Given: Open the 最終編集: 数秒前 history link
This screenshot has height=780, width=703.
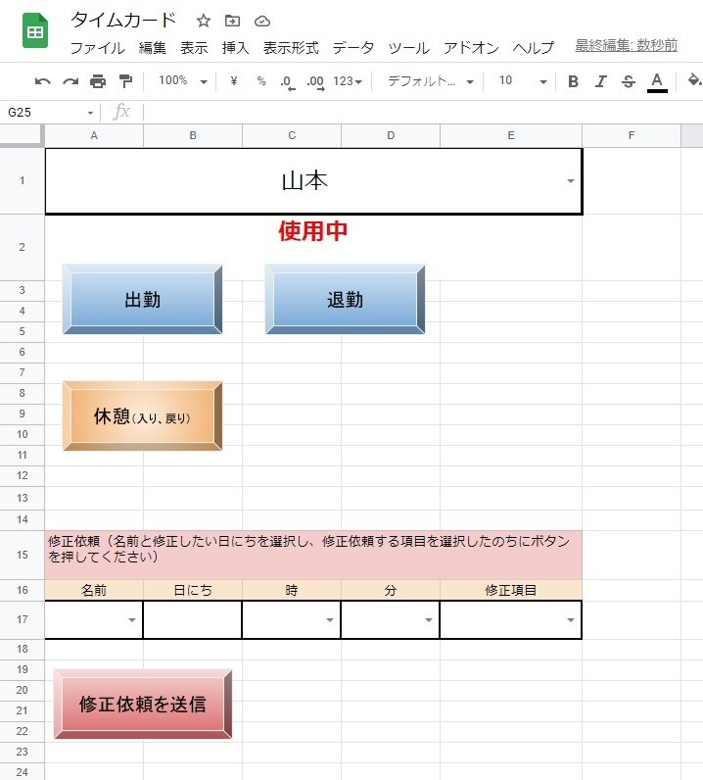Looking at the screenshot, I should [626, 45].
